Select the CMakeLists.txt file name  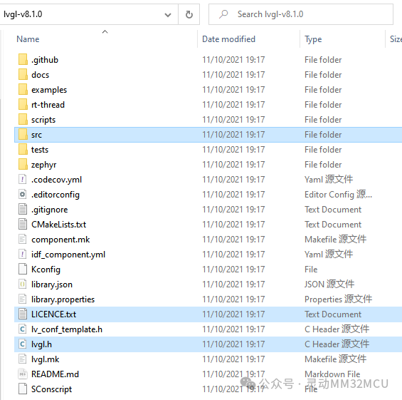click(59, 225)
